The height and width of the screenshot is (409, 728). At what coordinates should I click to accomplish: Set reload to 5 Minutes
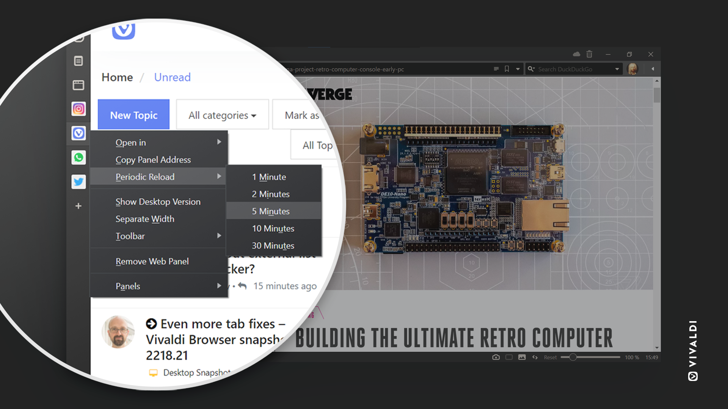(x=274, y=211)
